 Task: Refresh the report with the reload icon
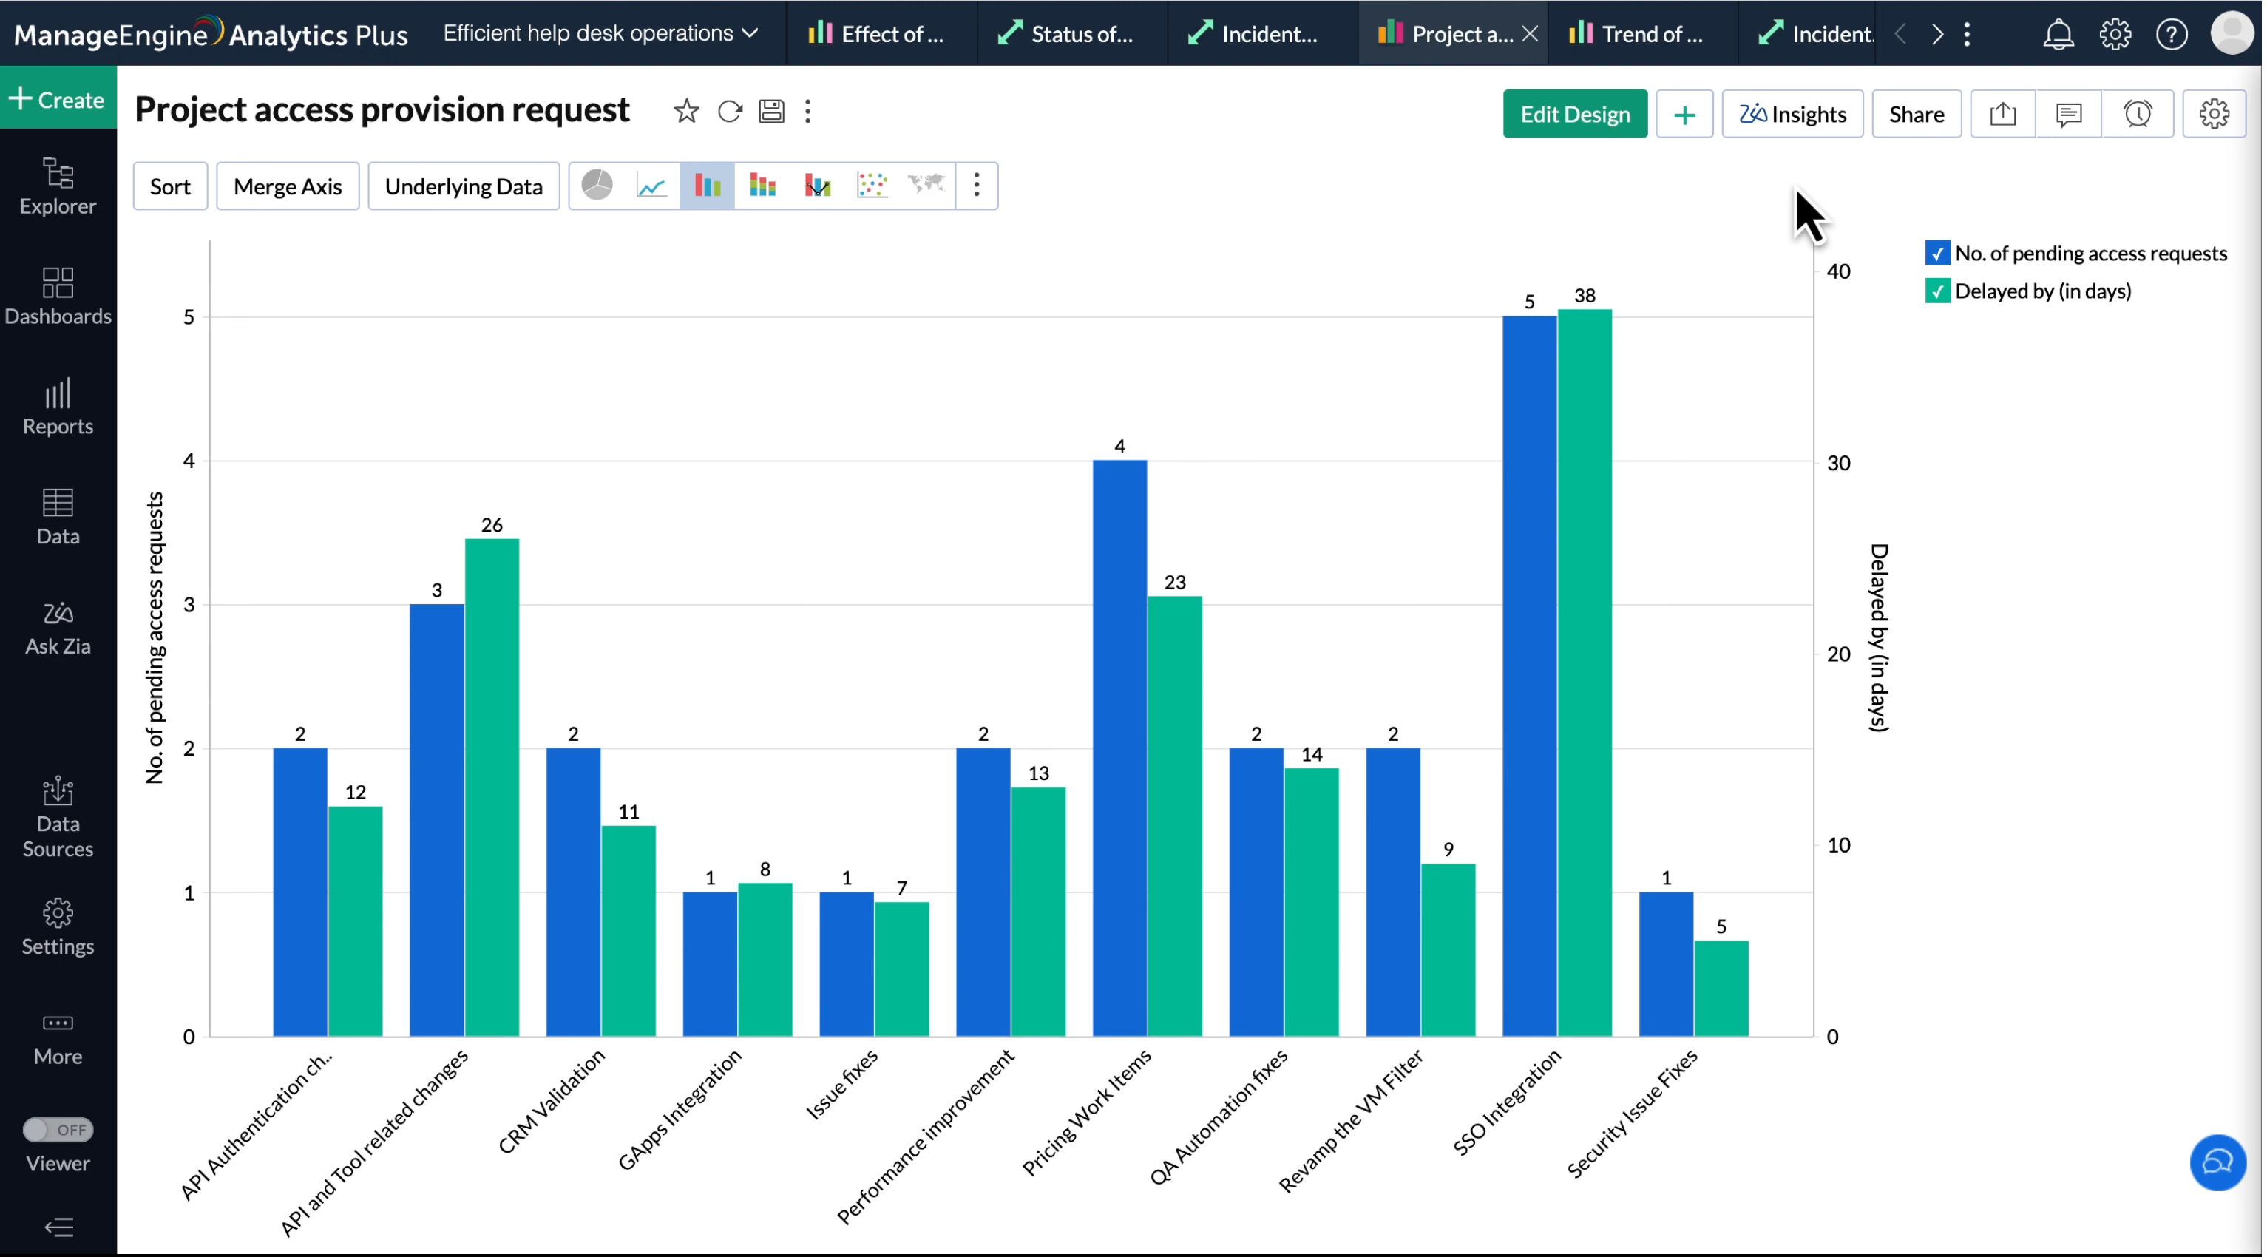coord(731,112)
